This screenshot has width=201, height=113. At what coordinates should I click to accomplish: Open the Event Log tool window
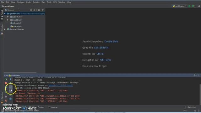tap(191, 107)
